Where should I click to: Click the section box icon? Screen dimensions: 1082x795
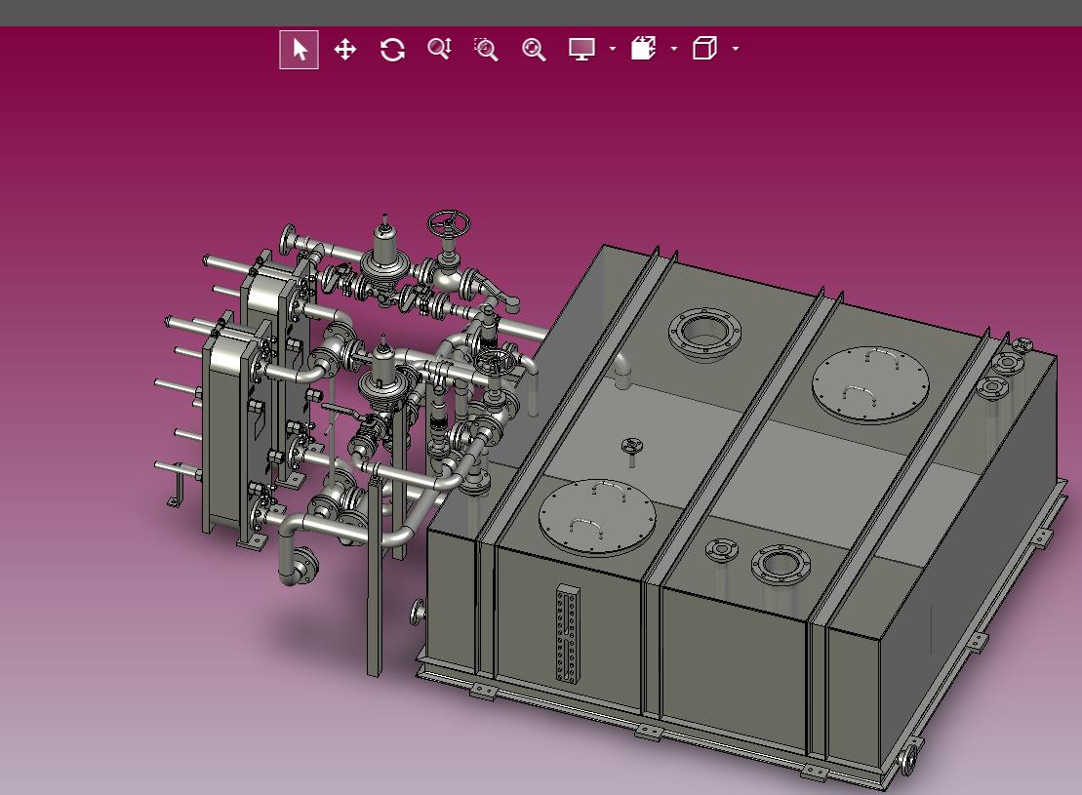[x=643, y=49]
